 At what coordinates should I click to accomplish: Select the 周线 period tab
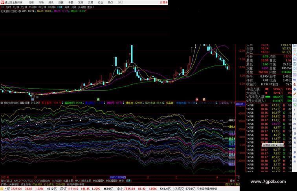point(67,7)
